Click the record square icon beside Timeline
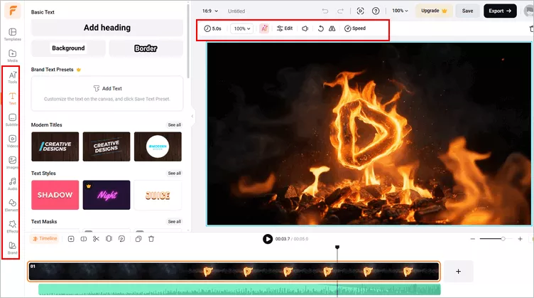This screenshot has width=534, height=298. tap(71, 239)
